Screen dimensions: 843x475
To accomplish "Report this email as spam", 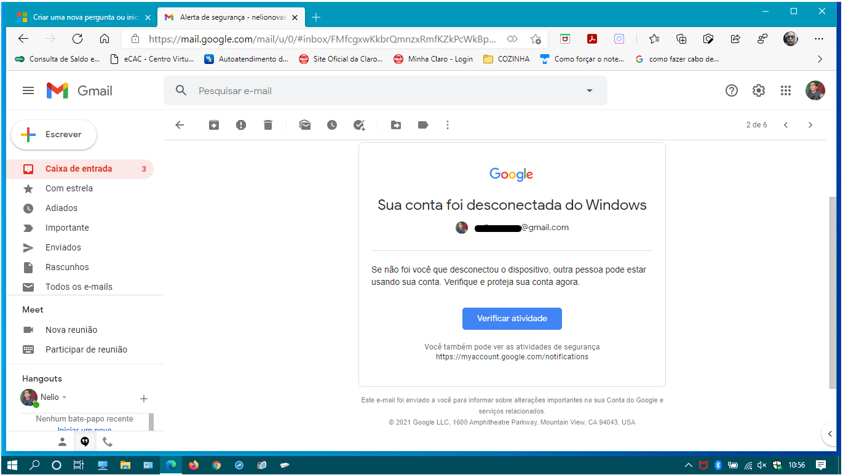I will point(241,125).
